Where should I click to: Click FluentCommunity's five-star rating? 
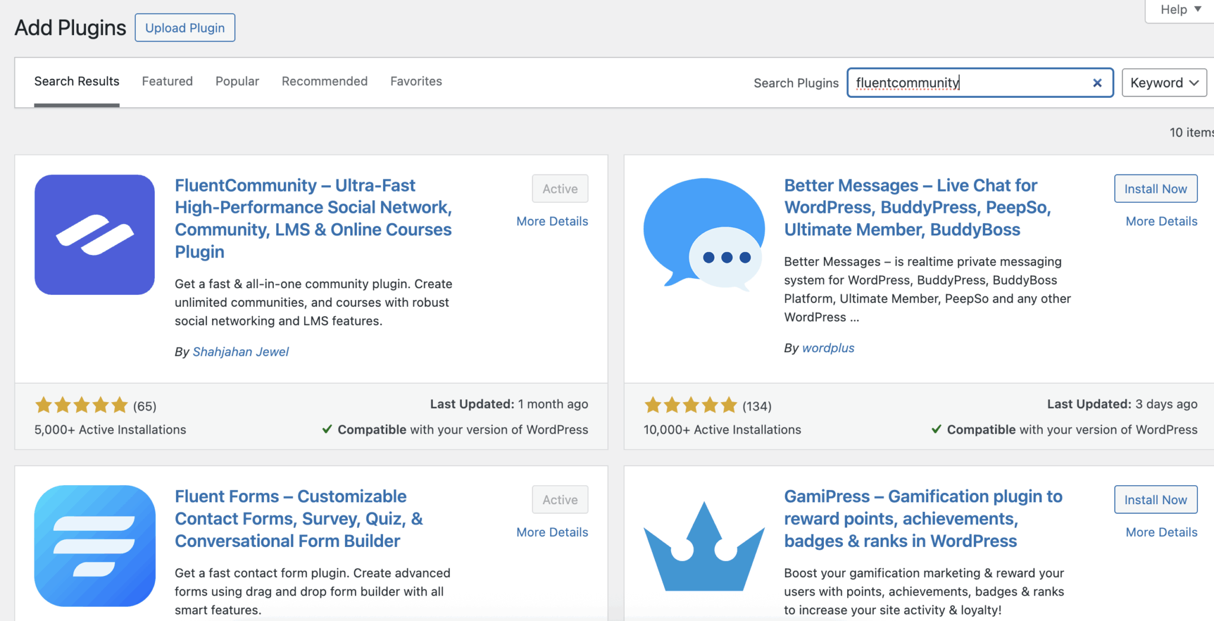pyautogui.click(x=80, y=406)
